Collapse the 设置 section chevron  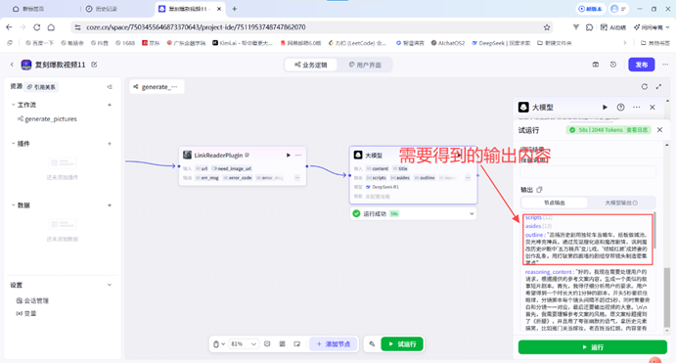click(110, 285)
